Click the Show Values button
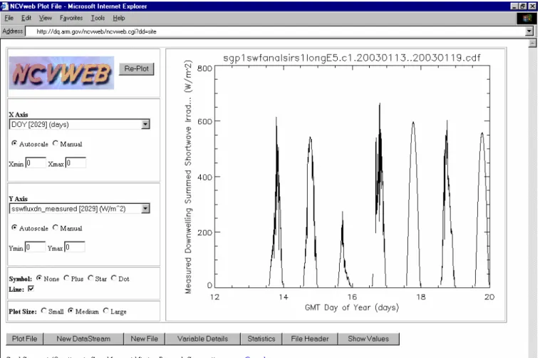Screen dimensions: 540x358 368,339
